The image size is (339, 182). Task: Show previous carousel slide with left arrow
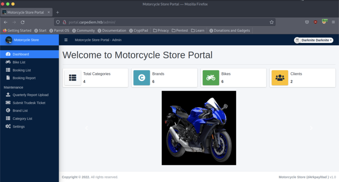point(86,128)
